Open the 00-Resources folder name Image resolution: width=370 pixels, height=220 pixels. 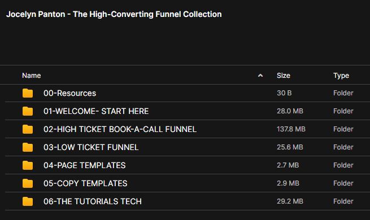point(70,93)
